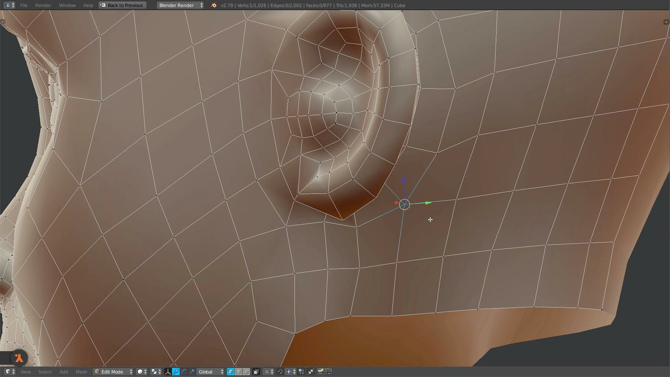
Task: Select the scale manipulator icon
Action: click(x=192, y=371)
